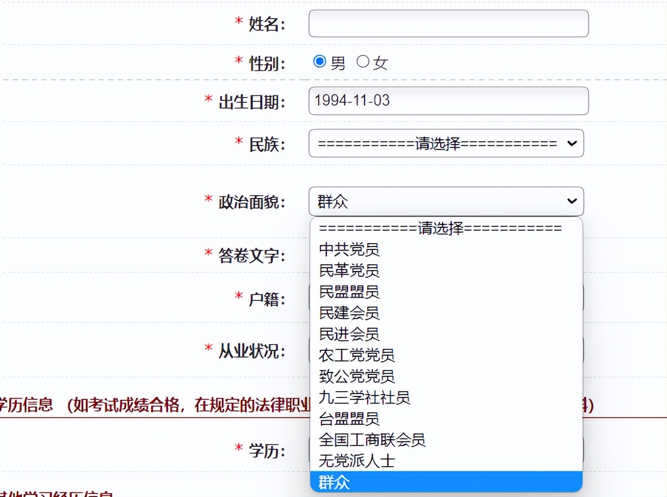Select the 请选择 placeholder option
667x497 pixels.
pyautogui.click(x=439, y=228)
